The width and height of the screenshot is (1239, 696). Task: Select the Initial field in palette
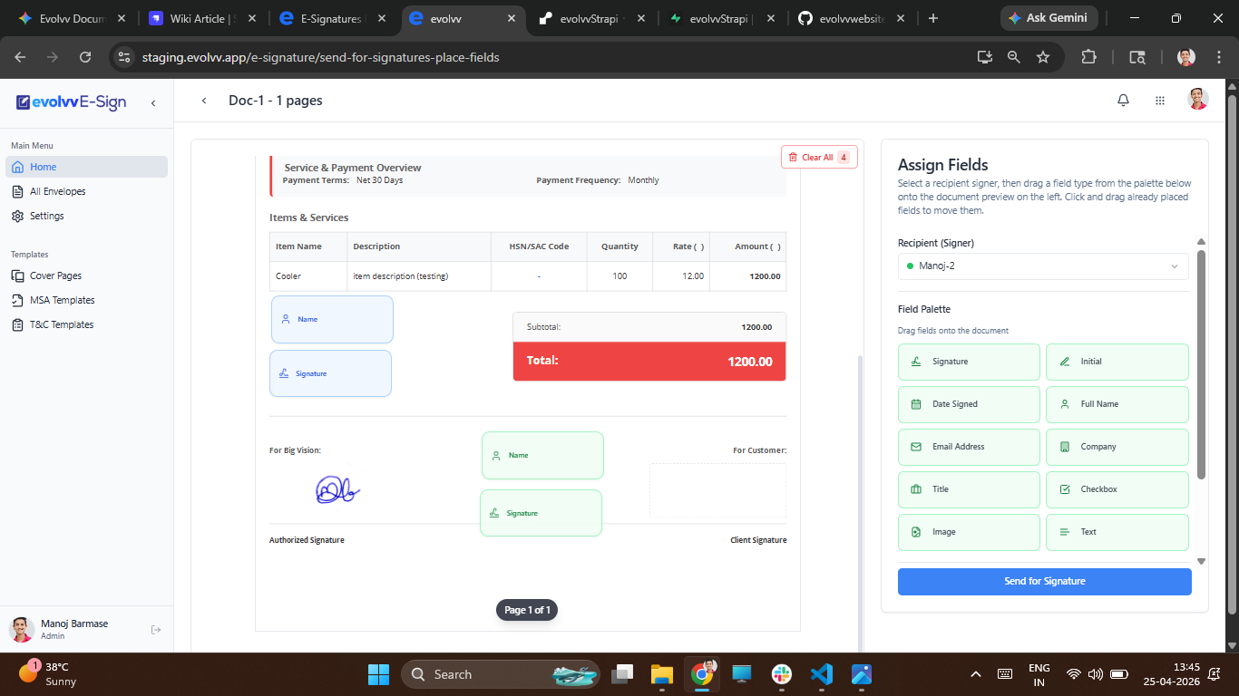(x=1117, y=362)
